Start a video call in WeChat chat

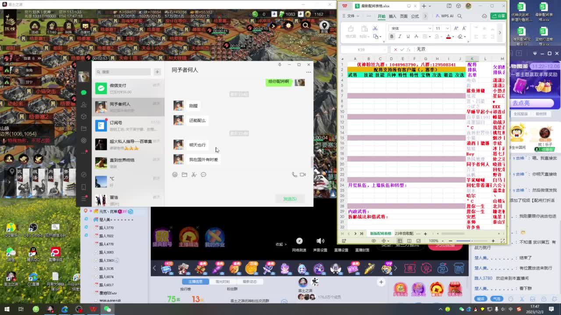tap(303, 175)
